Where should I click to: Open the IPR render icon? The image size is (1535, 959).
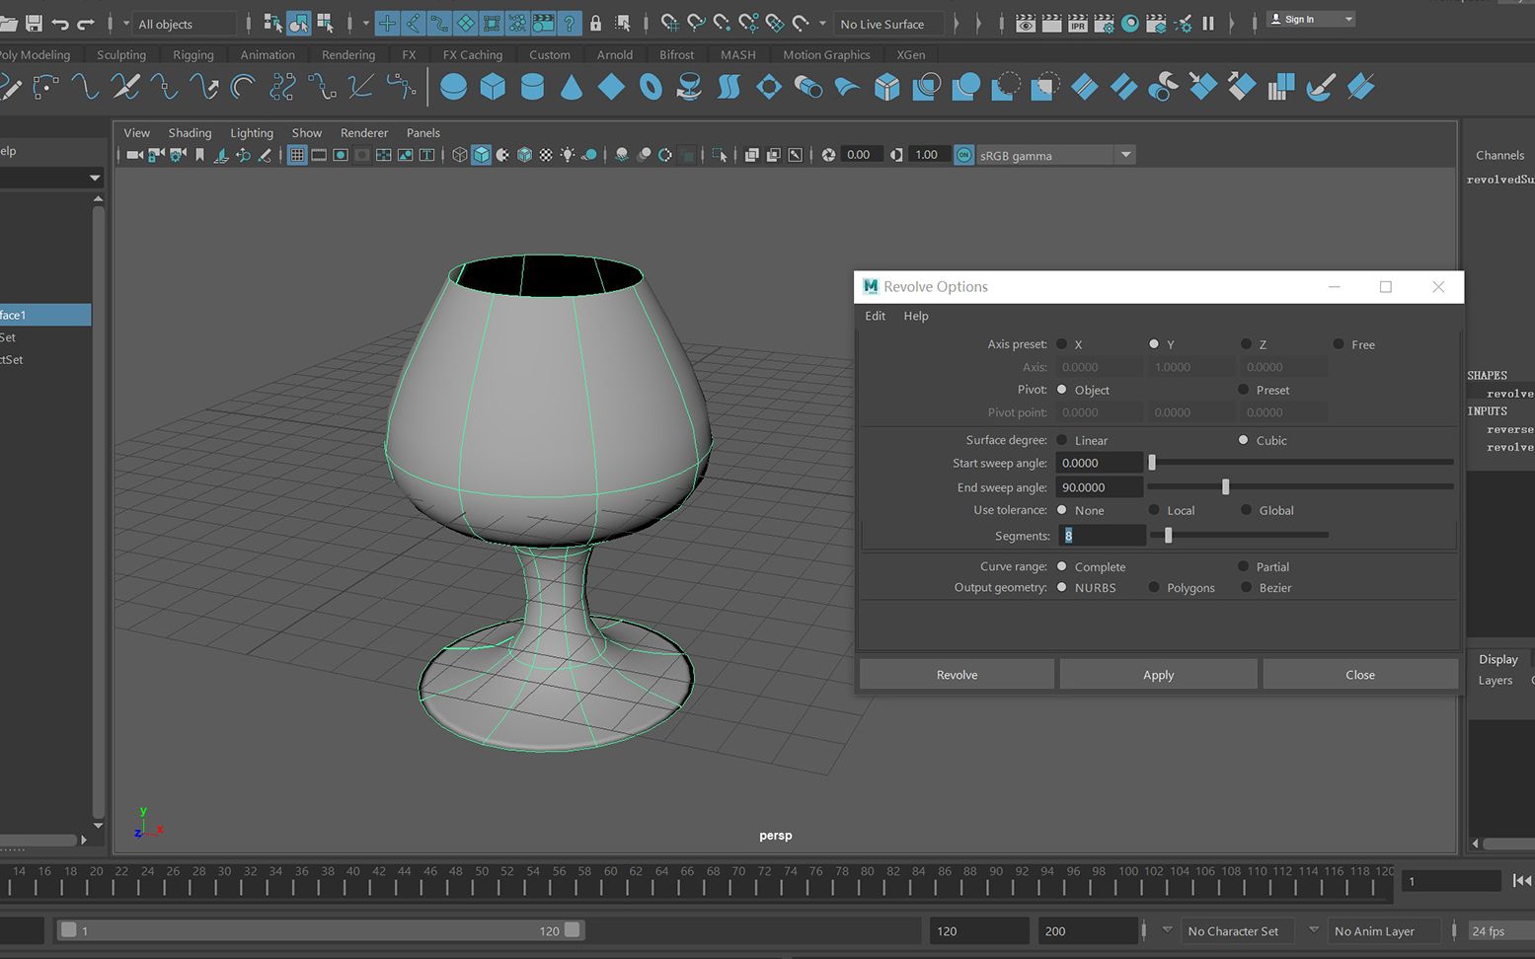point(1078,23)
